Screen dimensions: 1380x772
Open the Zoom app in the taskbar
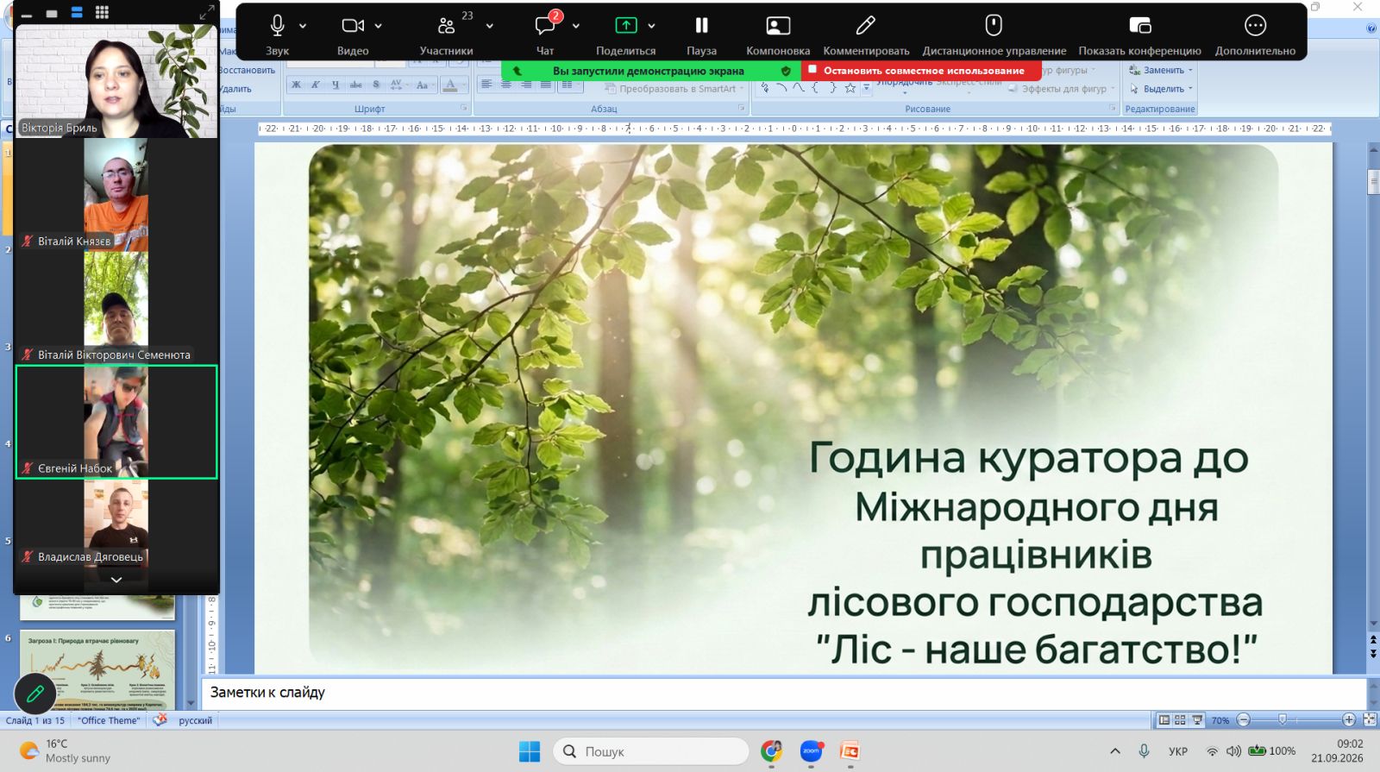click(x=811, y=751)
